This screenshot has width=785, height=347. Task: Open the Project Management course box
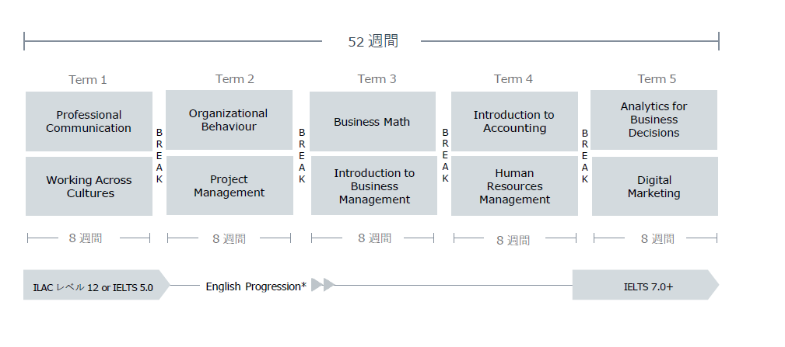(230, 186)
